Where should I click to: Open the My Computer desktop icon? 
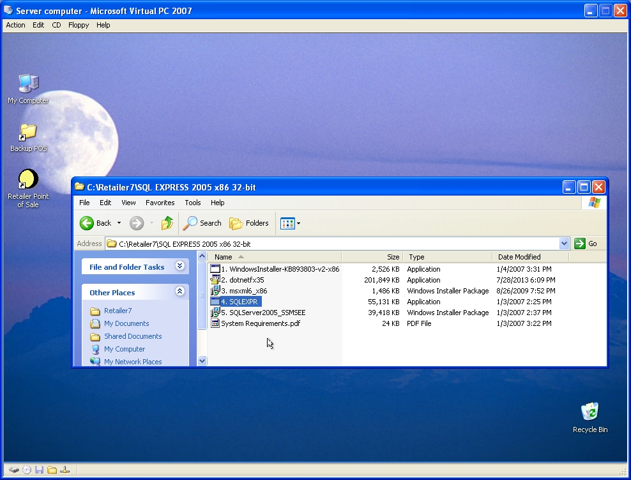point(28,84)
